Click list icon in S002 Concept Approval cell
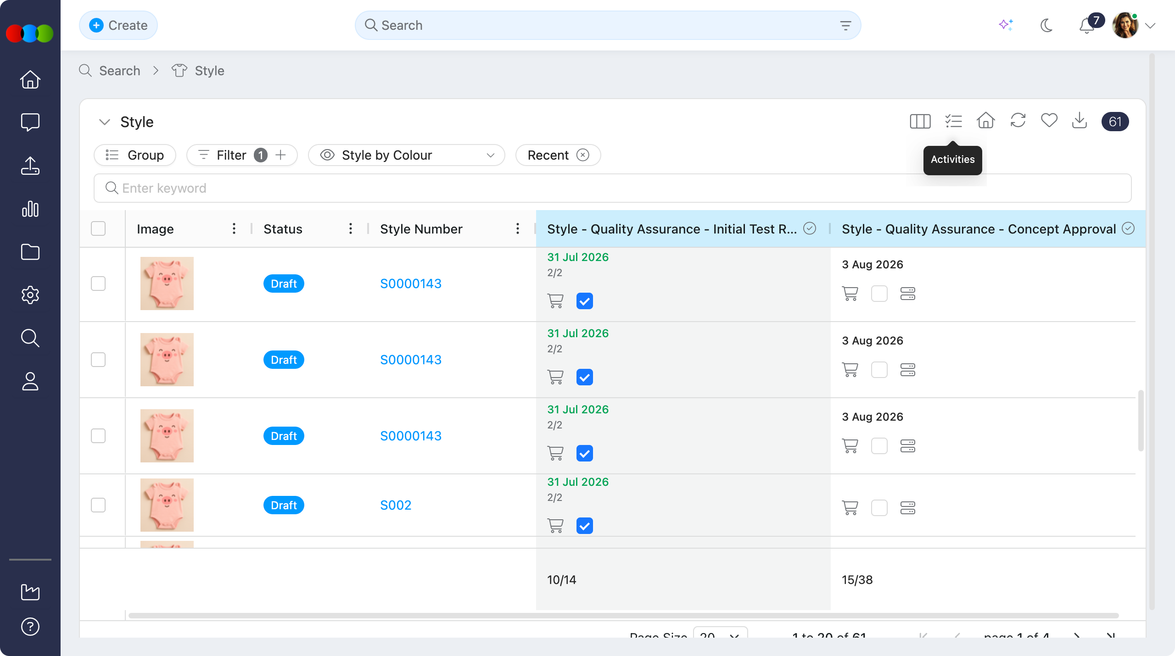The image size is (1175, 656). coord(907,508)
